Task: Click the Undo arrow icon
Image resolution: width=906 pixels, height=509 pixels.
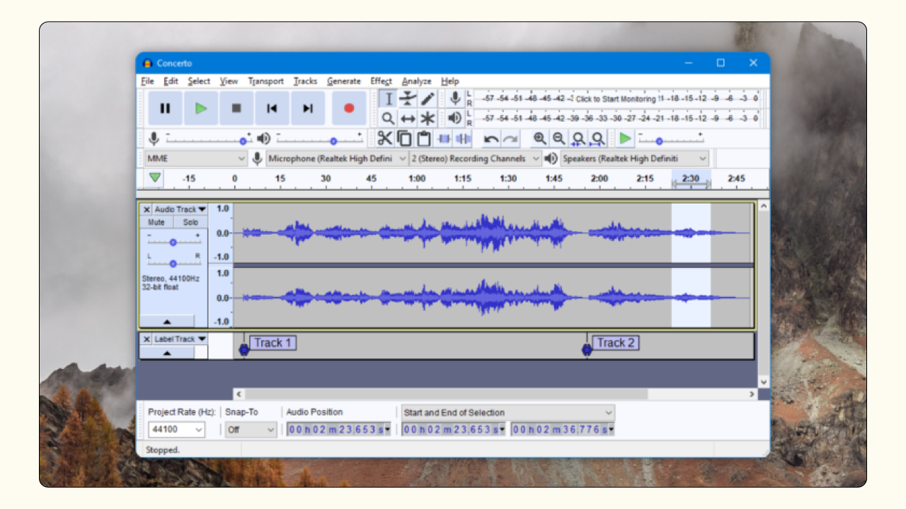Action: tap(491, 139)
